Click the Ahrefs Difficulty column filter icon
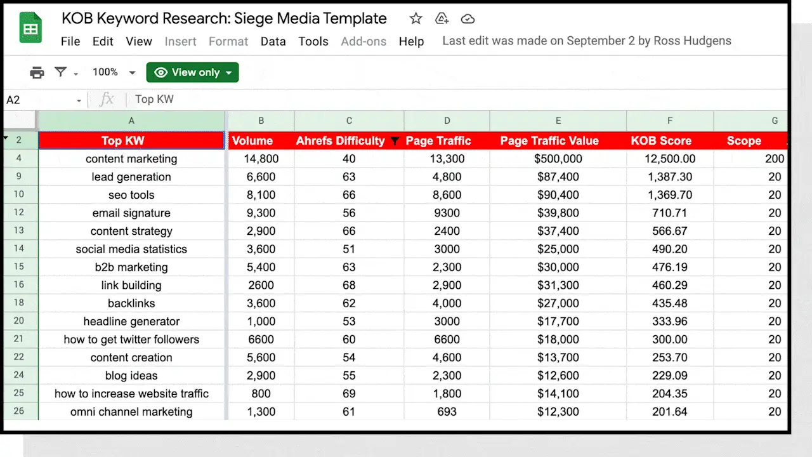This screenshot has width=812, height=457. click(x=394, y=142)
